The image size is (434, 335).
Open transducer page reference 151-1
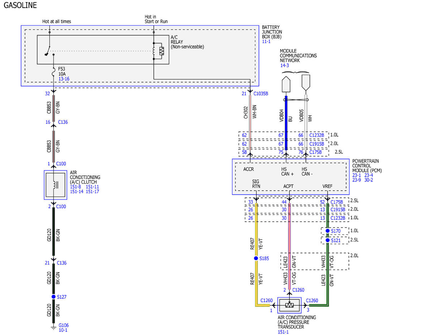click(283, 332)
